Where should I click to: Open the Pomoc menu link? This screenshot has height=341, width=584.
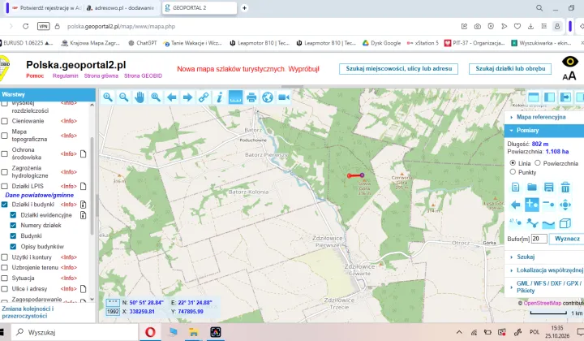(35, 76)
